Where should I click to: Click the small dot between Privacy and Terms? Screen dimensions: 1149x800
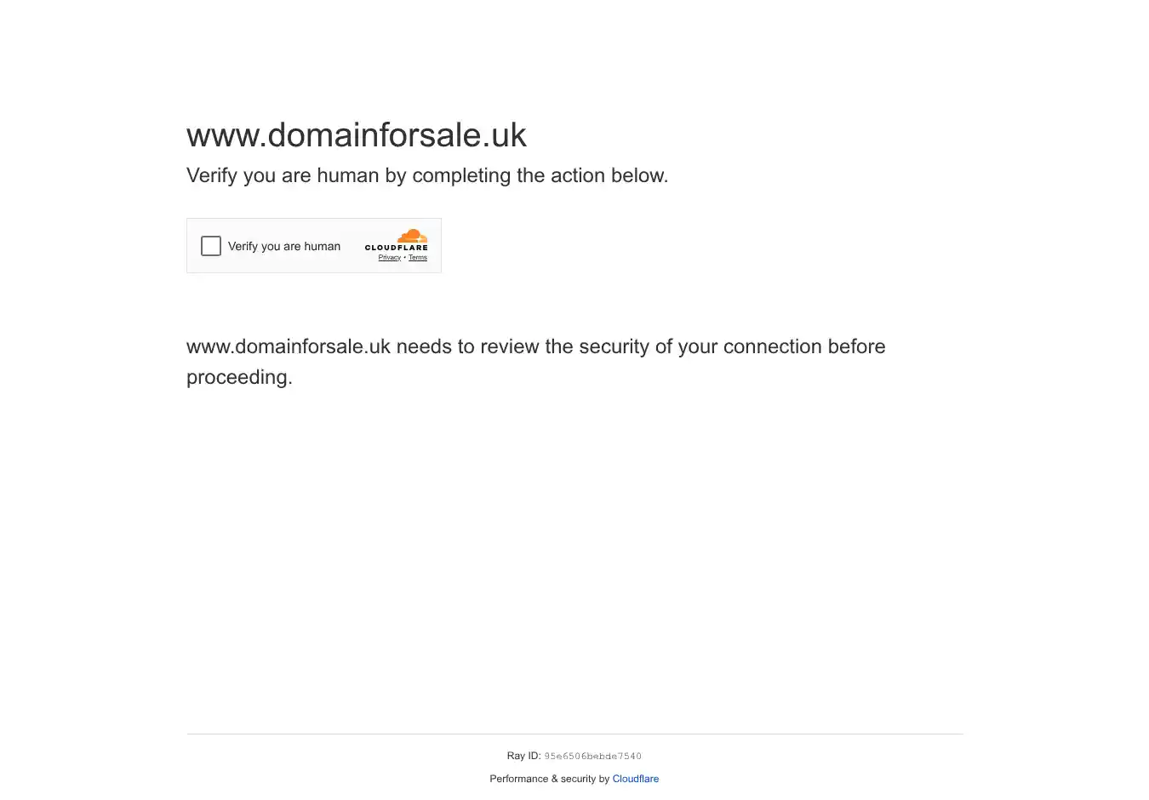(x=405, y=258)
